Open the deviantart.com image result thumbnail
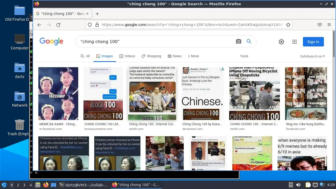The image size is (336, 189). (202, 94)
